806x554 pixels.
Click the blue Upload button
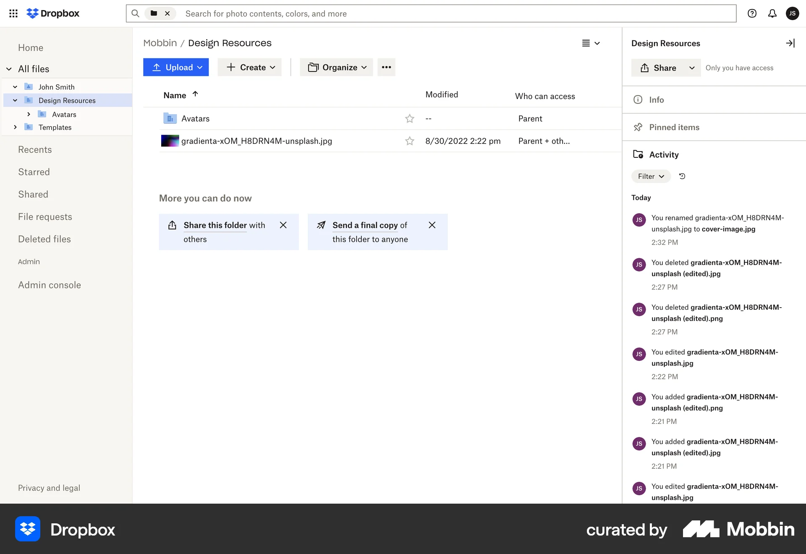[176, 67]
